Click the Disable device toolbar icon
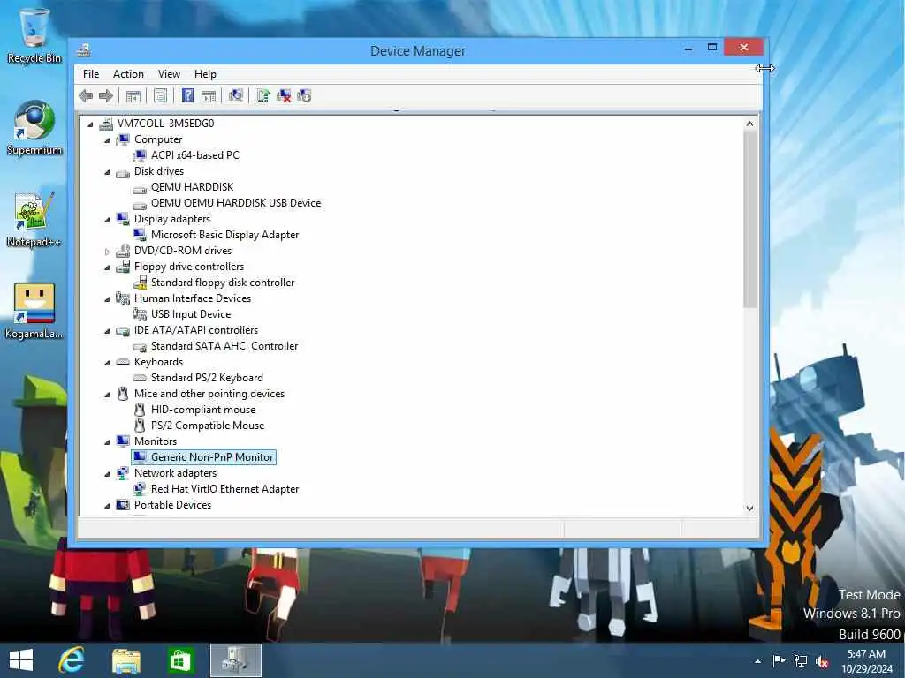This screenshot has height=678, width=905. [304, 95]
